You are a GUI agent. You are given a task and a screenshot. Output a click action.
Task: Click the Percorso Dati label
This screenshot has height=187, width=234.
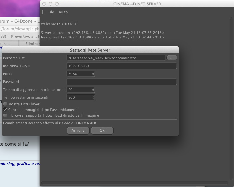14,58
